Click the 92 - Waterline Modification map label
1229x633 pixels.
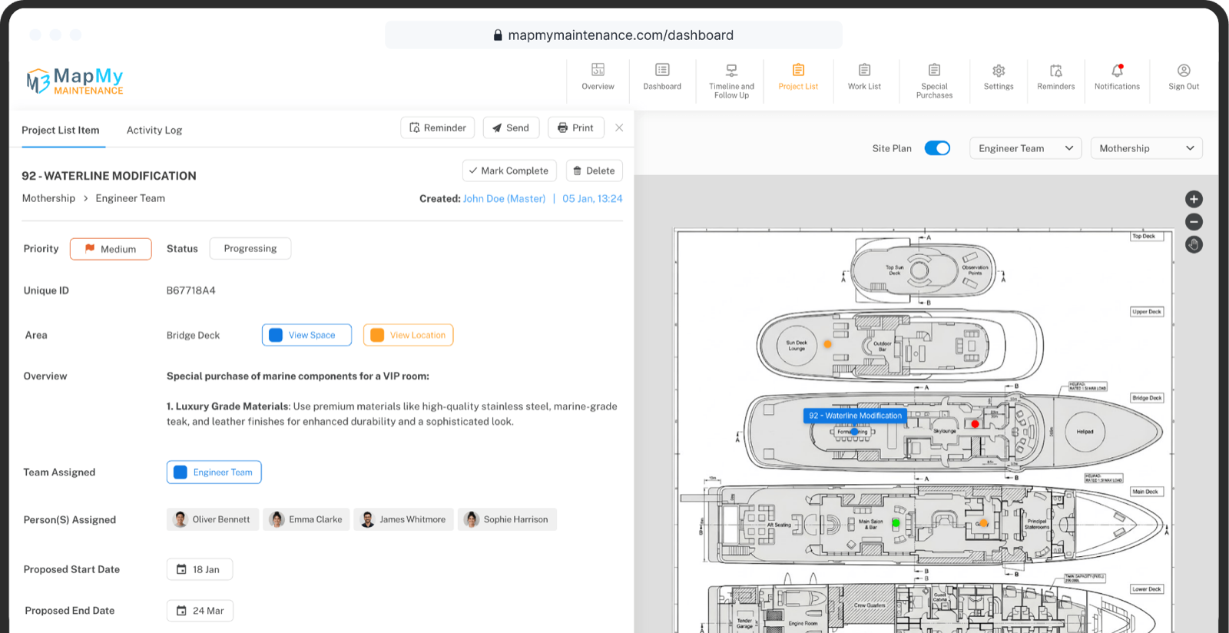coord(855,416)
